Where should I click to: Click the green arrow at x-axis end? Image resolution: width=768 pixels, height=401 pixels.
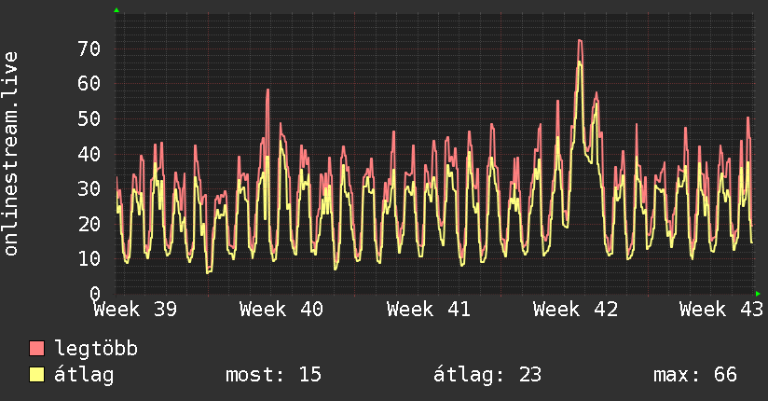758,294
